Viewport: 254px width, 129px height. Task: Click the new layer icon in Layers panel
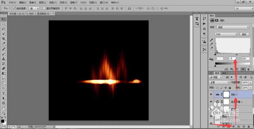[244, 126]
